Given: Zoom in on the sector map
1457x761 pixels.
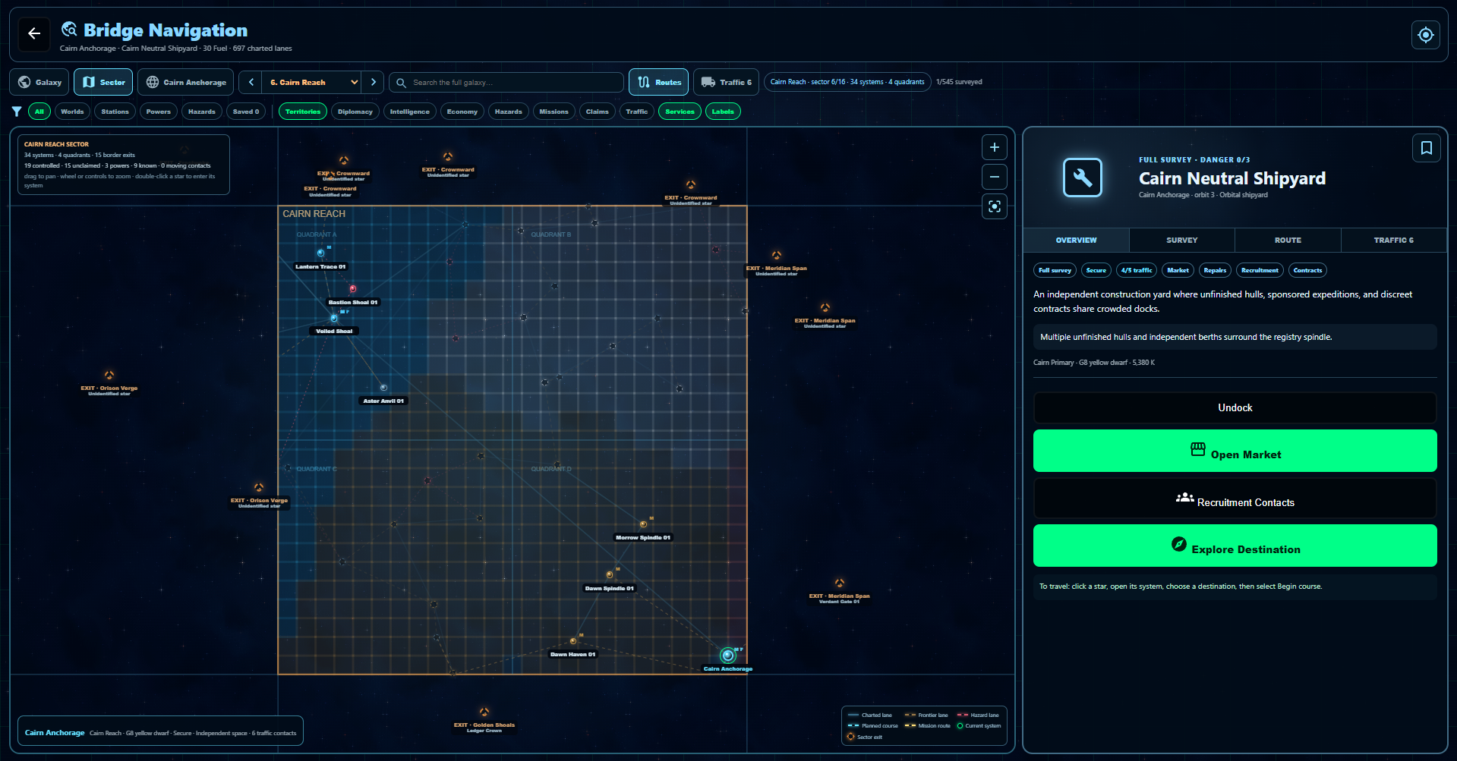Looking at the screenshot, I should click(x=994, y=147).
